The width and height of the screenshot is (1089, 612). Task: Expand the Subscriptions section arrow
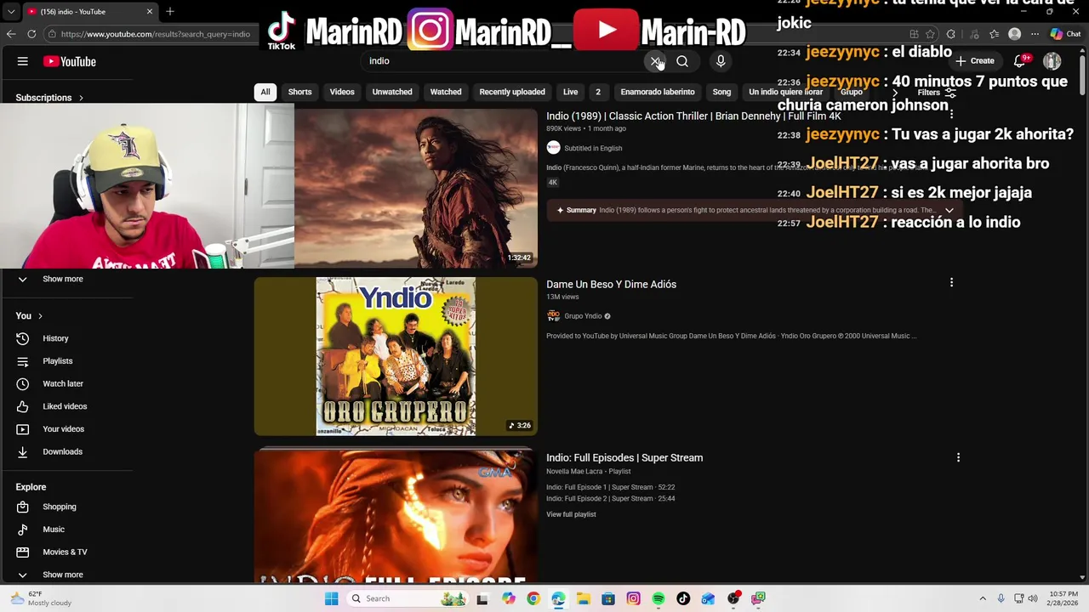(x=81, y=98)
